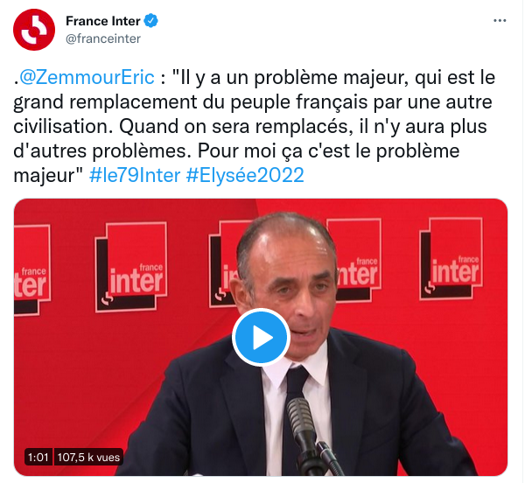Screen dimensions: 532x483
Task: Click the blue verified badge
Action: [x=150, y=21]
